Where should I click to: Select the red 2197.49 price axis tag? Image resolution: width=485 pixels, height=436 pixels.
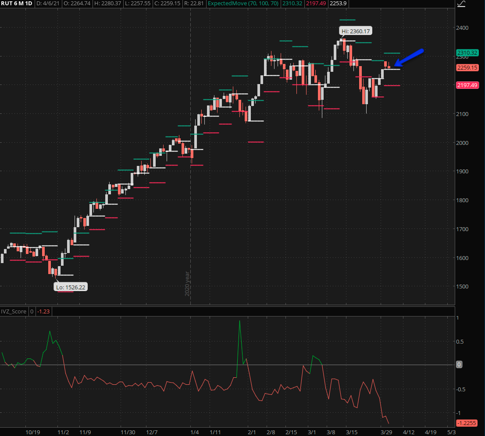coord(467,85)
